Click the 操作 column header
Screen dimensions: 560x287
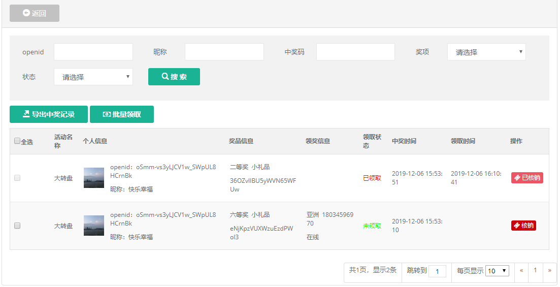(x=516, y=141)
